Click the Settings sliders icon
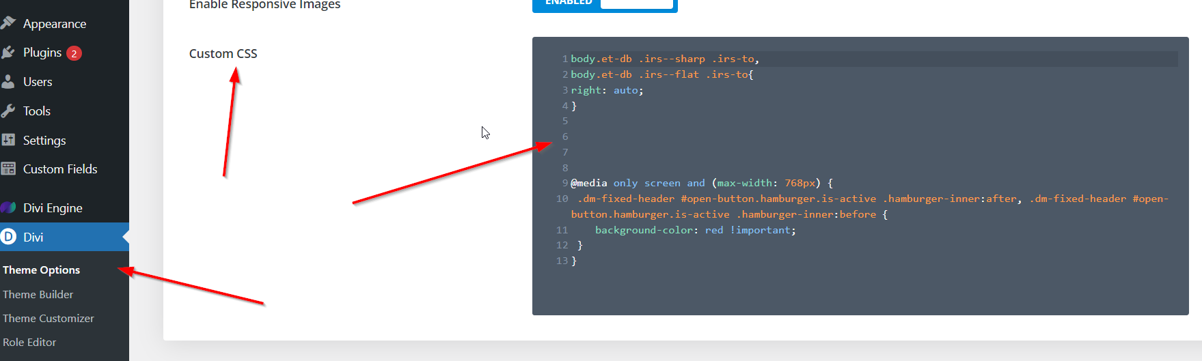 click(x=8, y=140)
